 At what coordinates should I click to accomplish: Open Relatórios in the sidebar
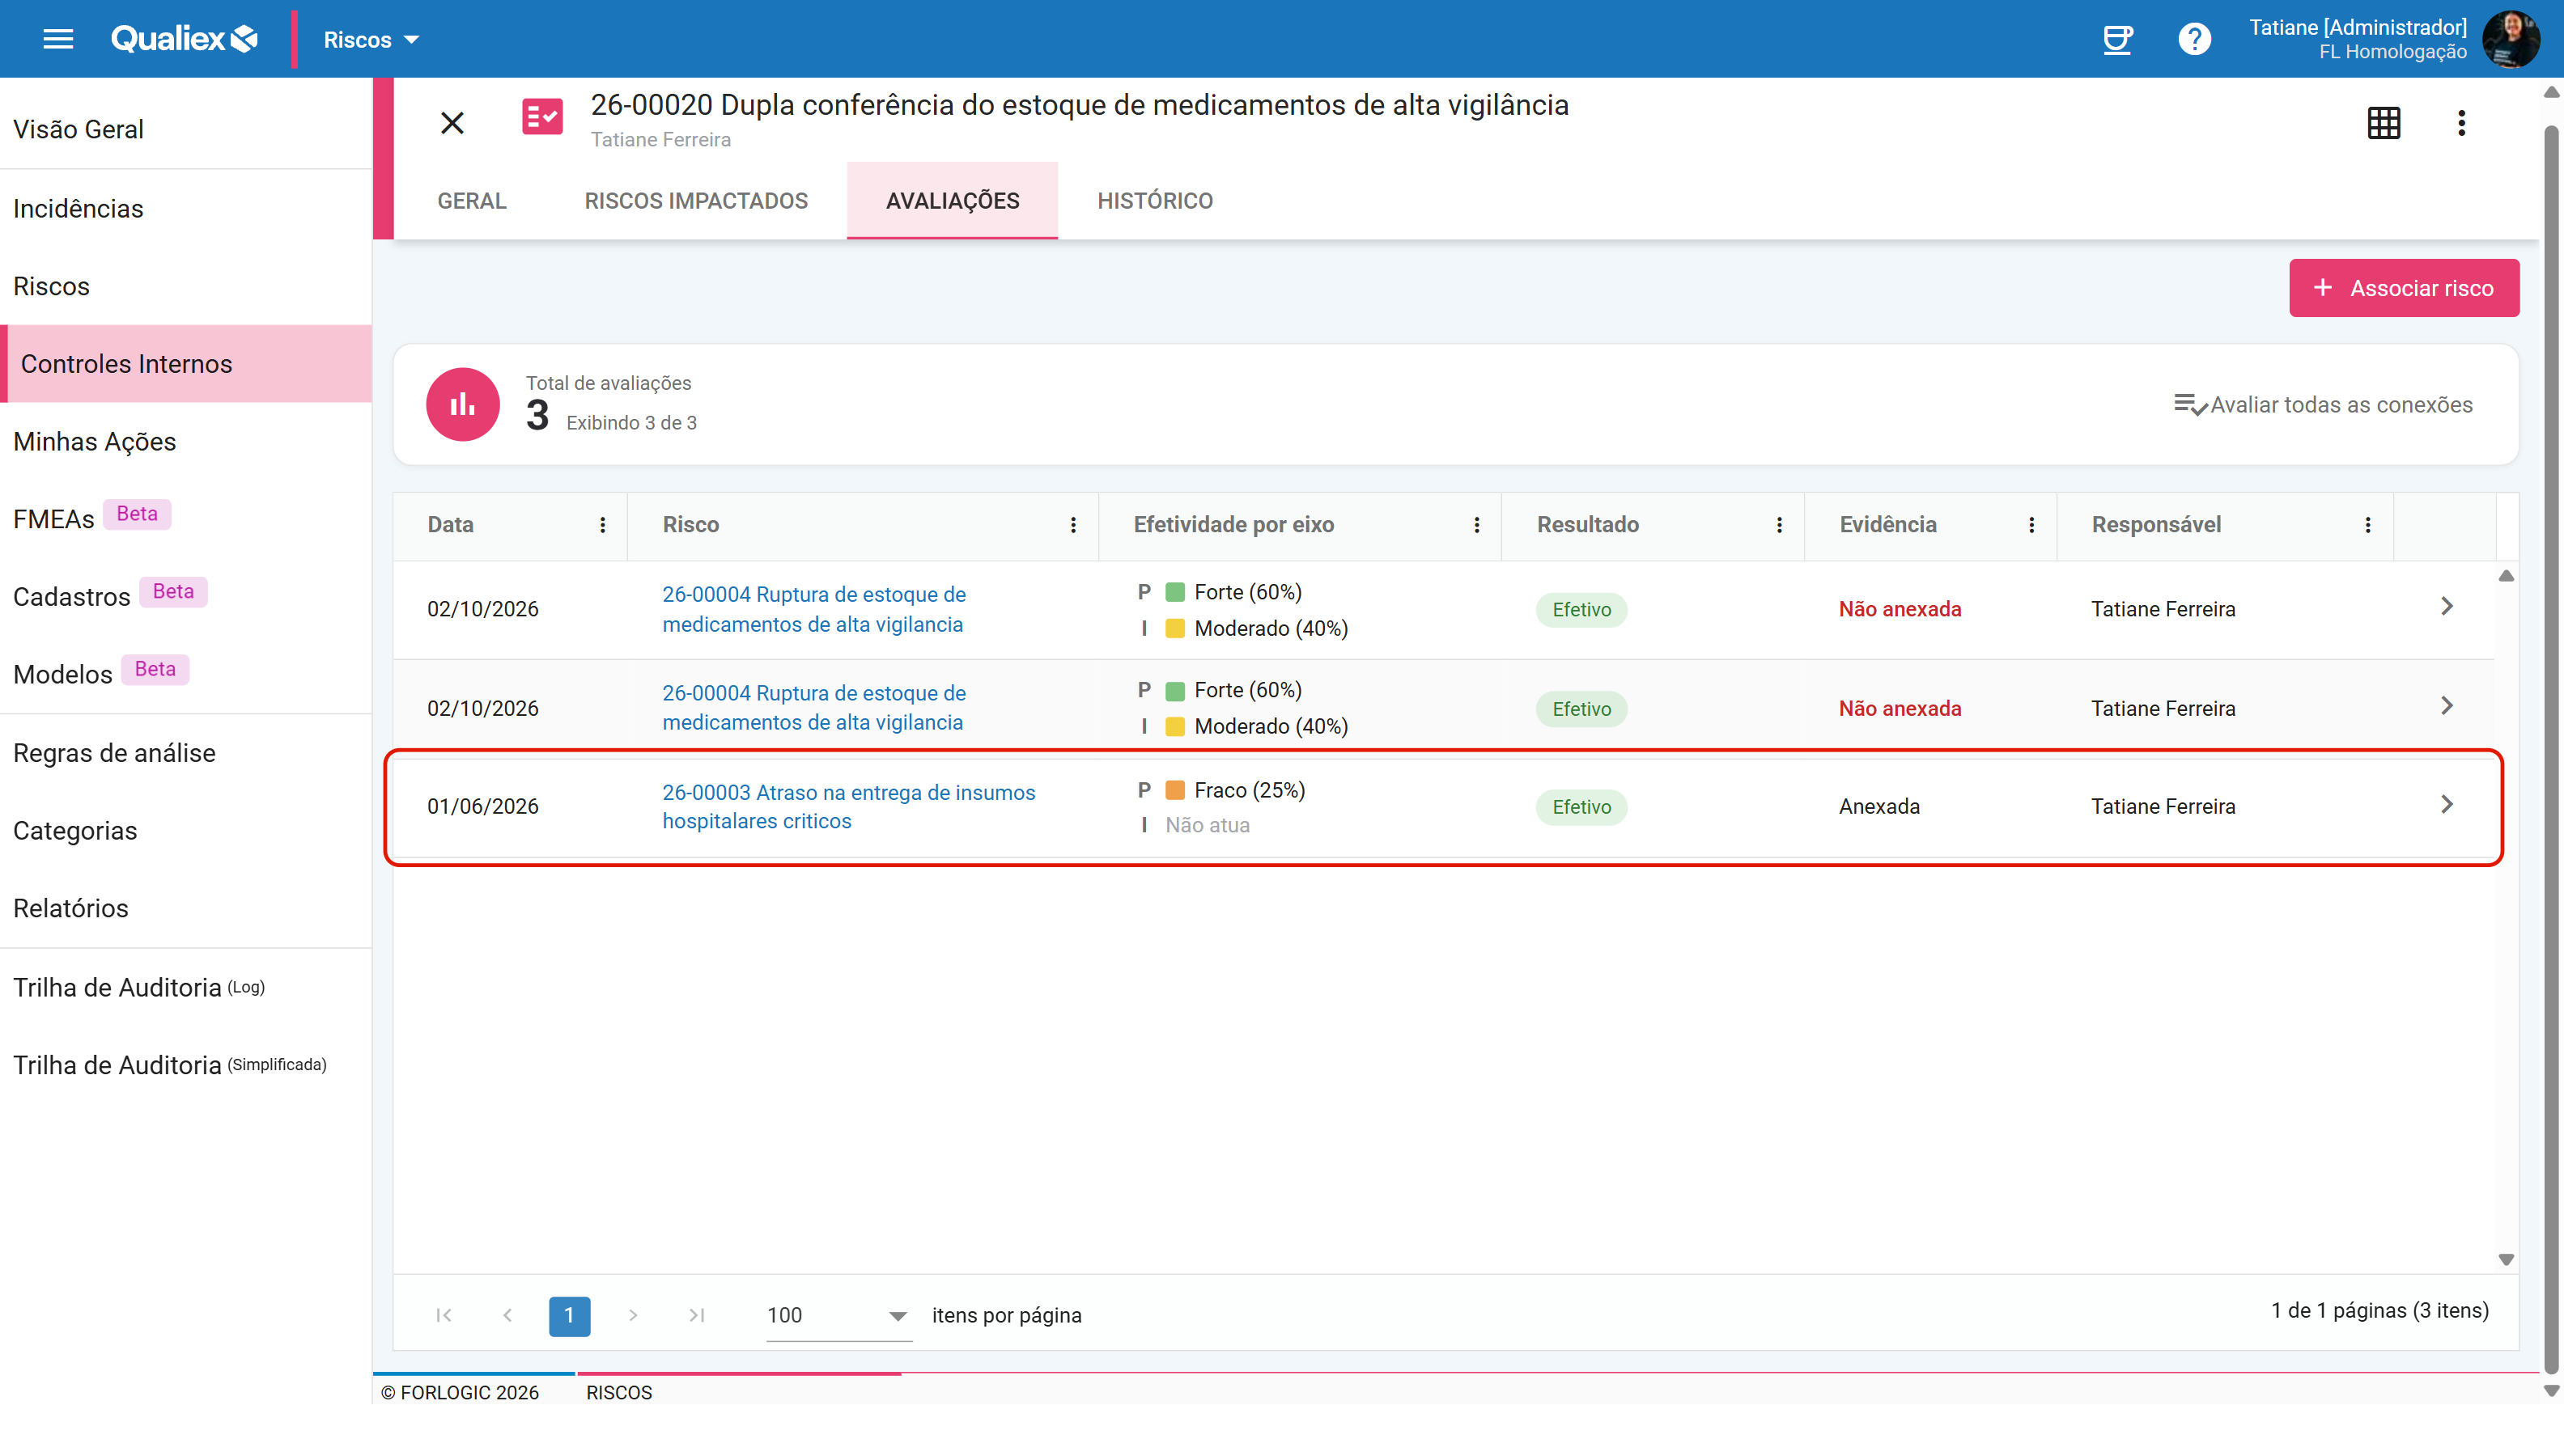186,907
